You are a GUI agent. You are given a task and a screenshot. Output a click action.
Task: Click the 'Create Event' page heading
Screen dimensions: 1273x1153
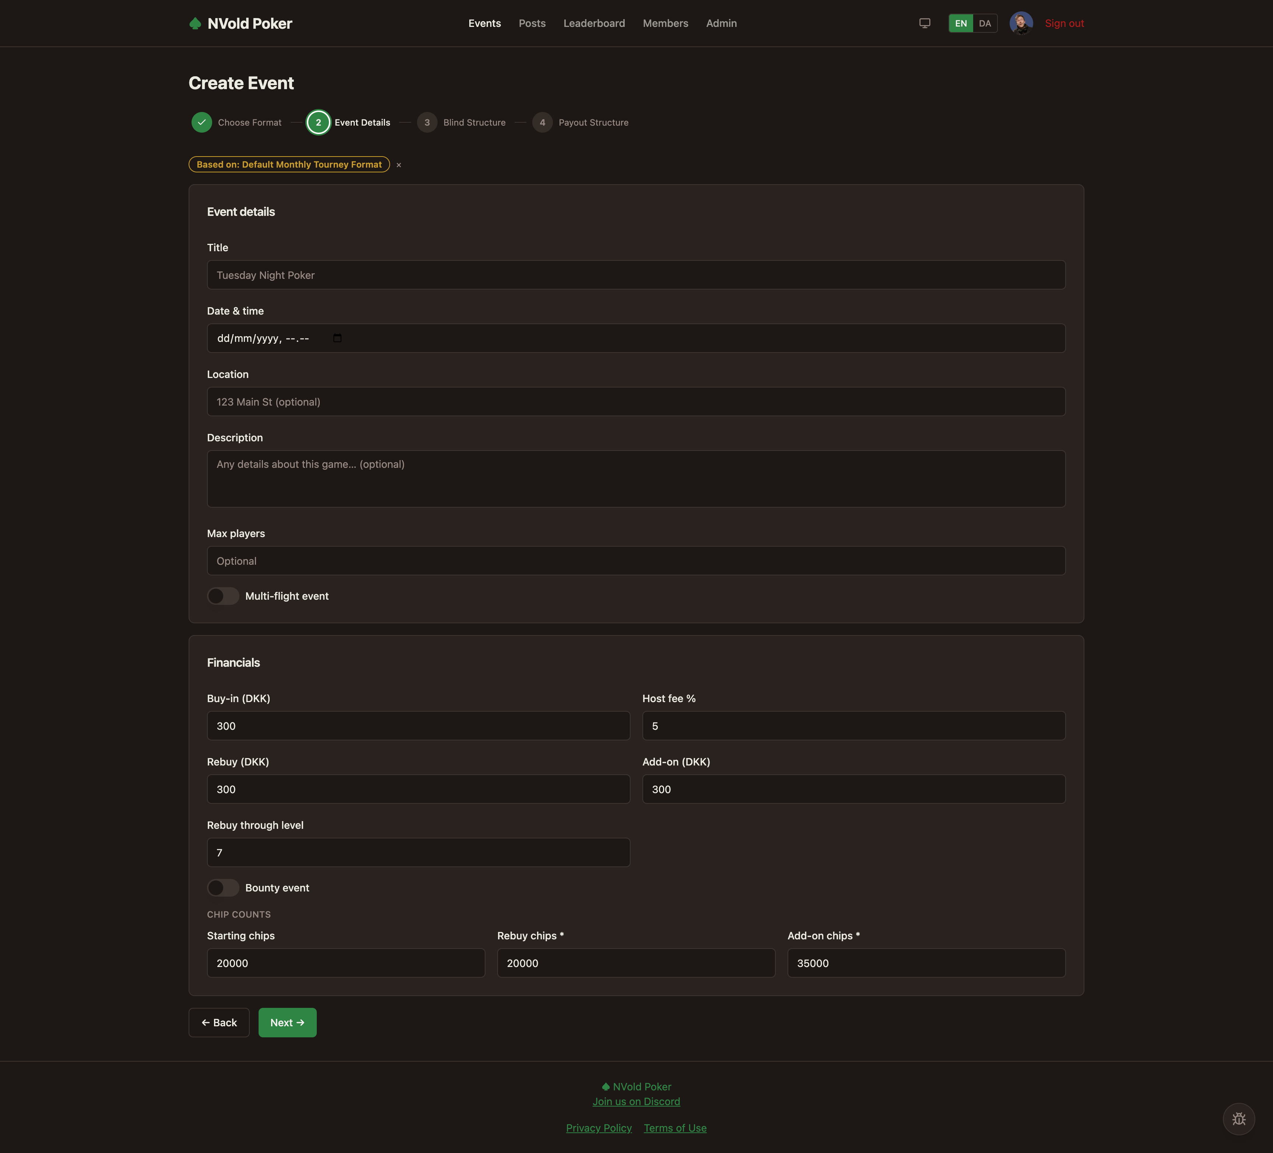[241, 83]
